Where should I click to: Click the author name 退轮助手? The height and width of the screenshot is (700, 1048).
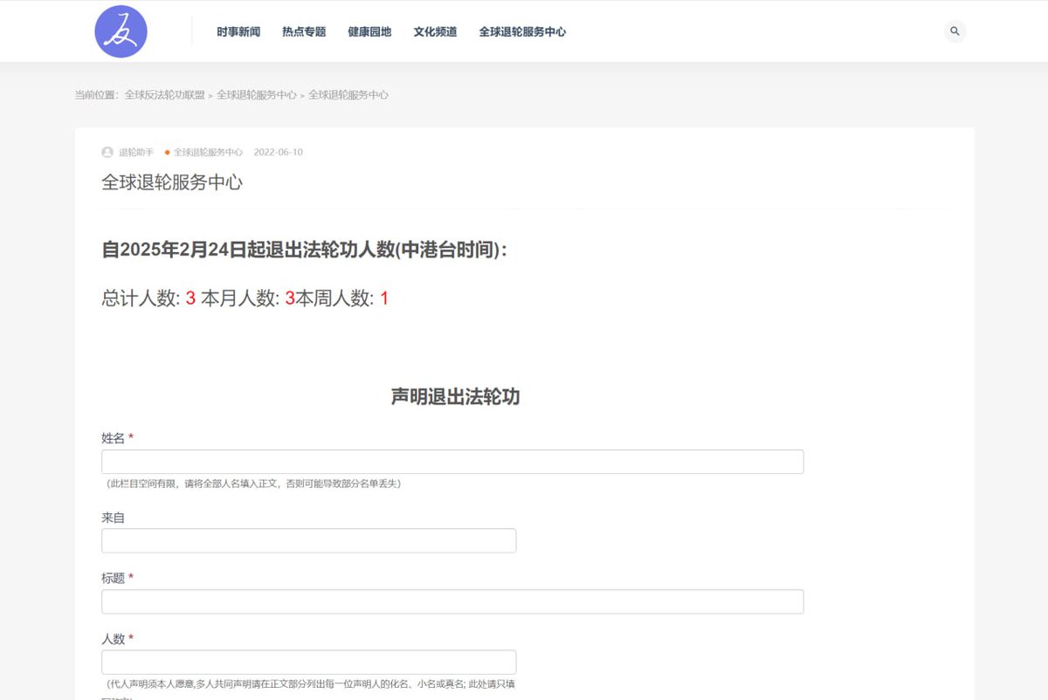(135, 152)
